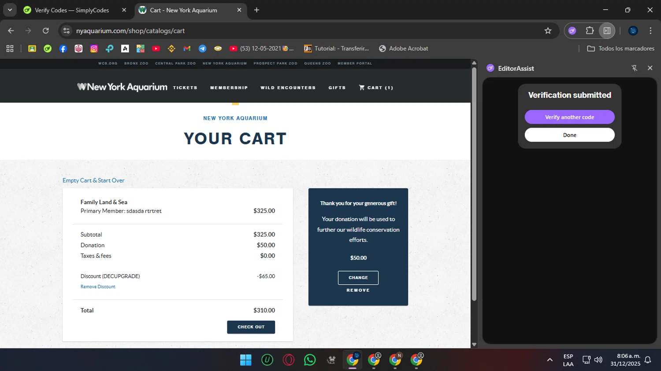661x371 pixels.
Task: Open the BRONX ZOO top link
Action: pyautogui.click(x=136, y=63)
